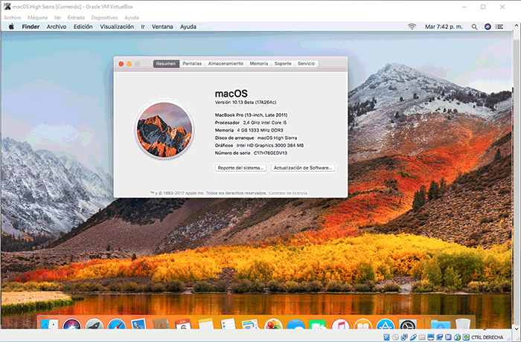The width and height of the screenshot is (521, 342).
Task: Open Photos app in Dock
Action: 273,324
